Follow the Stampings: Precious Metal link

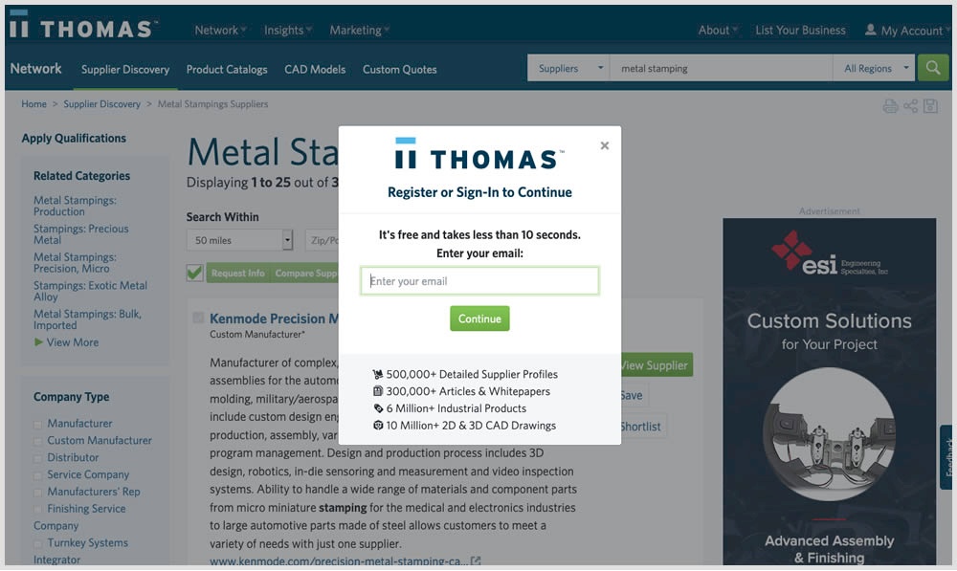(x=80, y=234)
